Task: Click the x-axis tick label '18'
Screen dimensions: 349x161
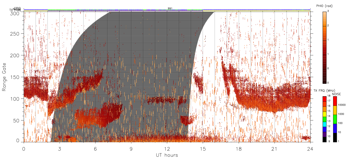Action: click(238, 149)
